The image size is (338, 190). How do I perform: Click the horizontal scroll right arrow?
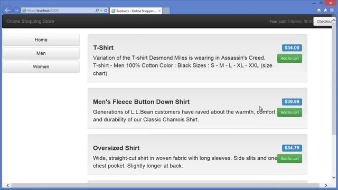[326, 185]
